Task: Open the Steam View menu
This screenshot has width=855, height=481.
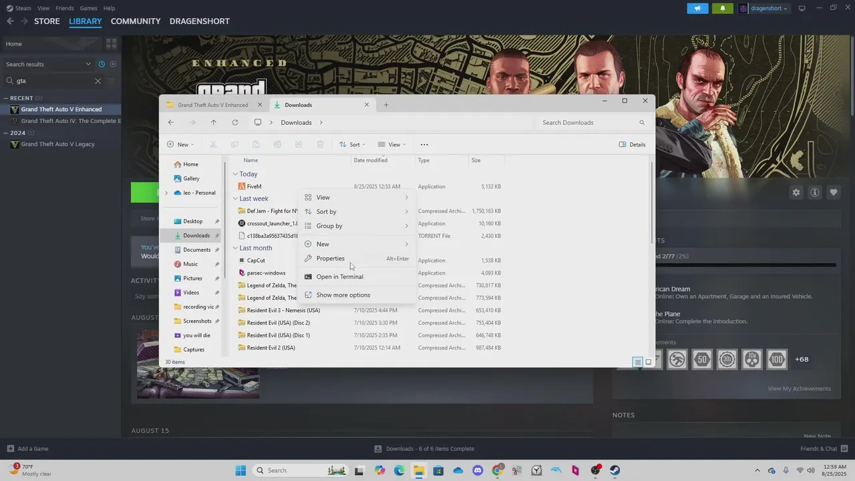Action: click(43, 8)
